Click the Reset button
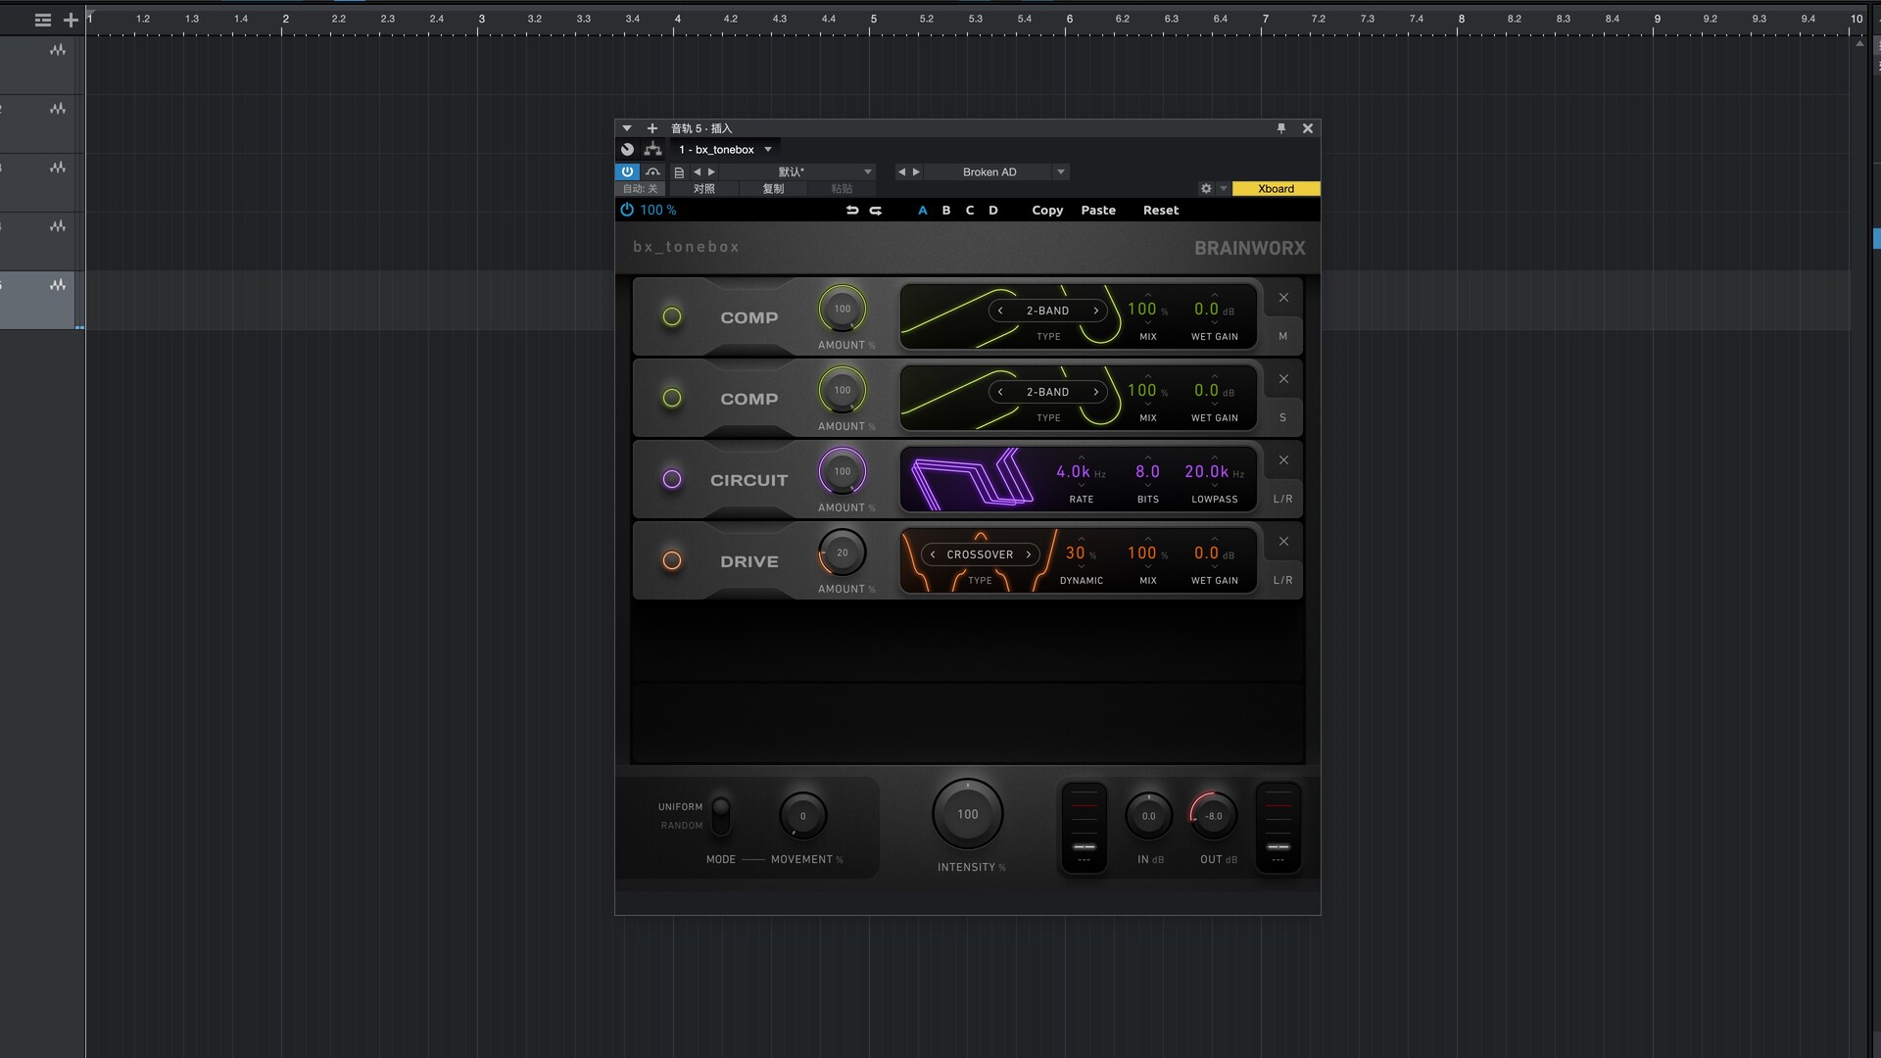This screenshot has height=1058, width=1881. [x=1161, y=211]
